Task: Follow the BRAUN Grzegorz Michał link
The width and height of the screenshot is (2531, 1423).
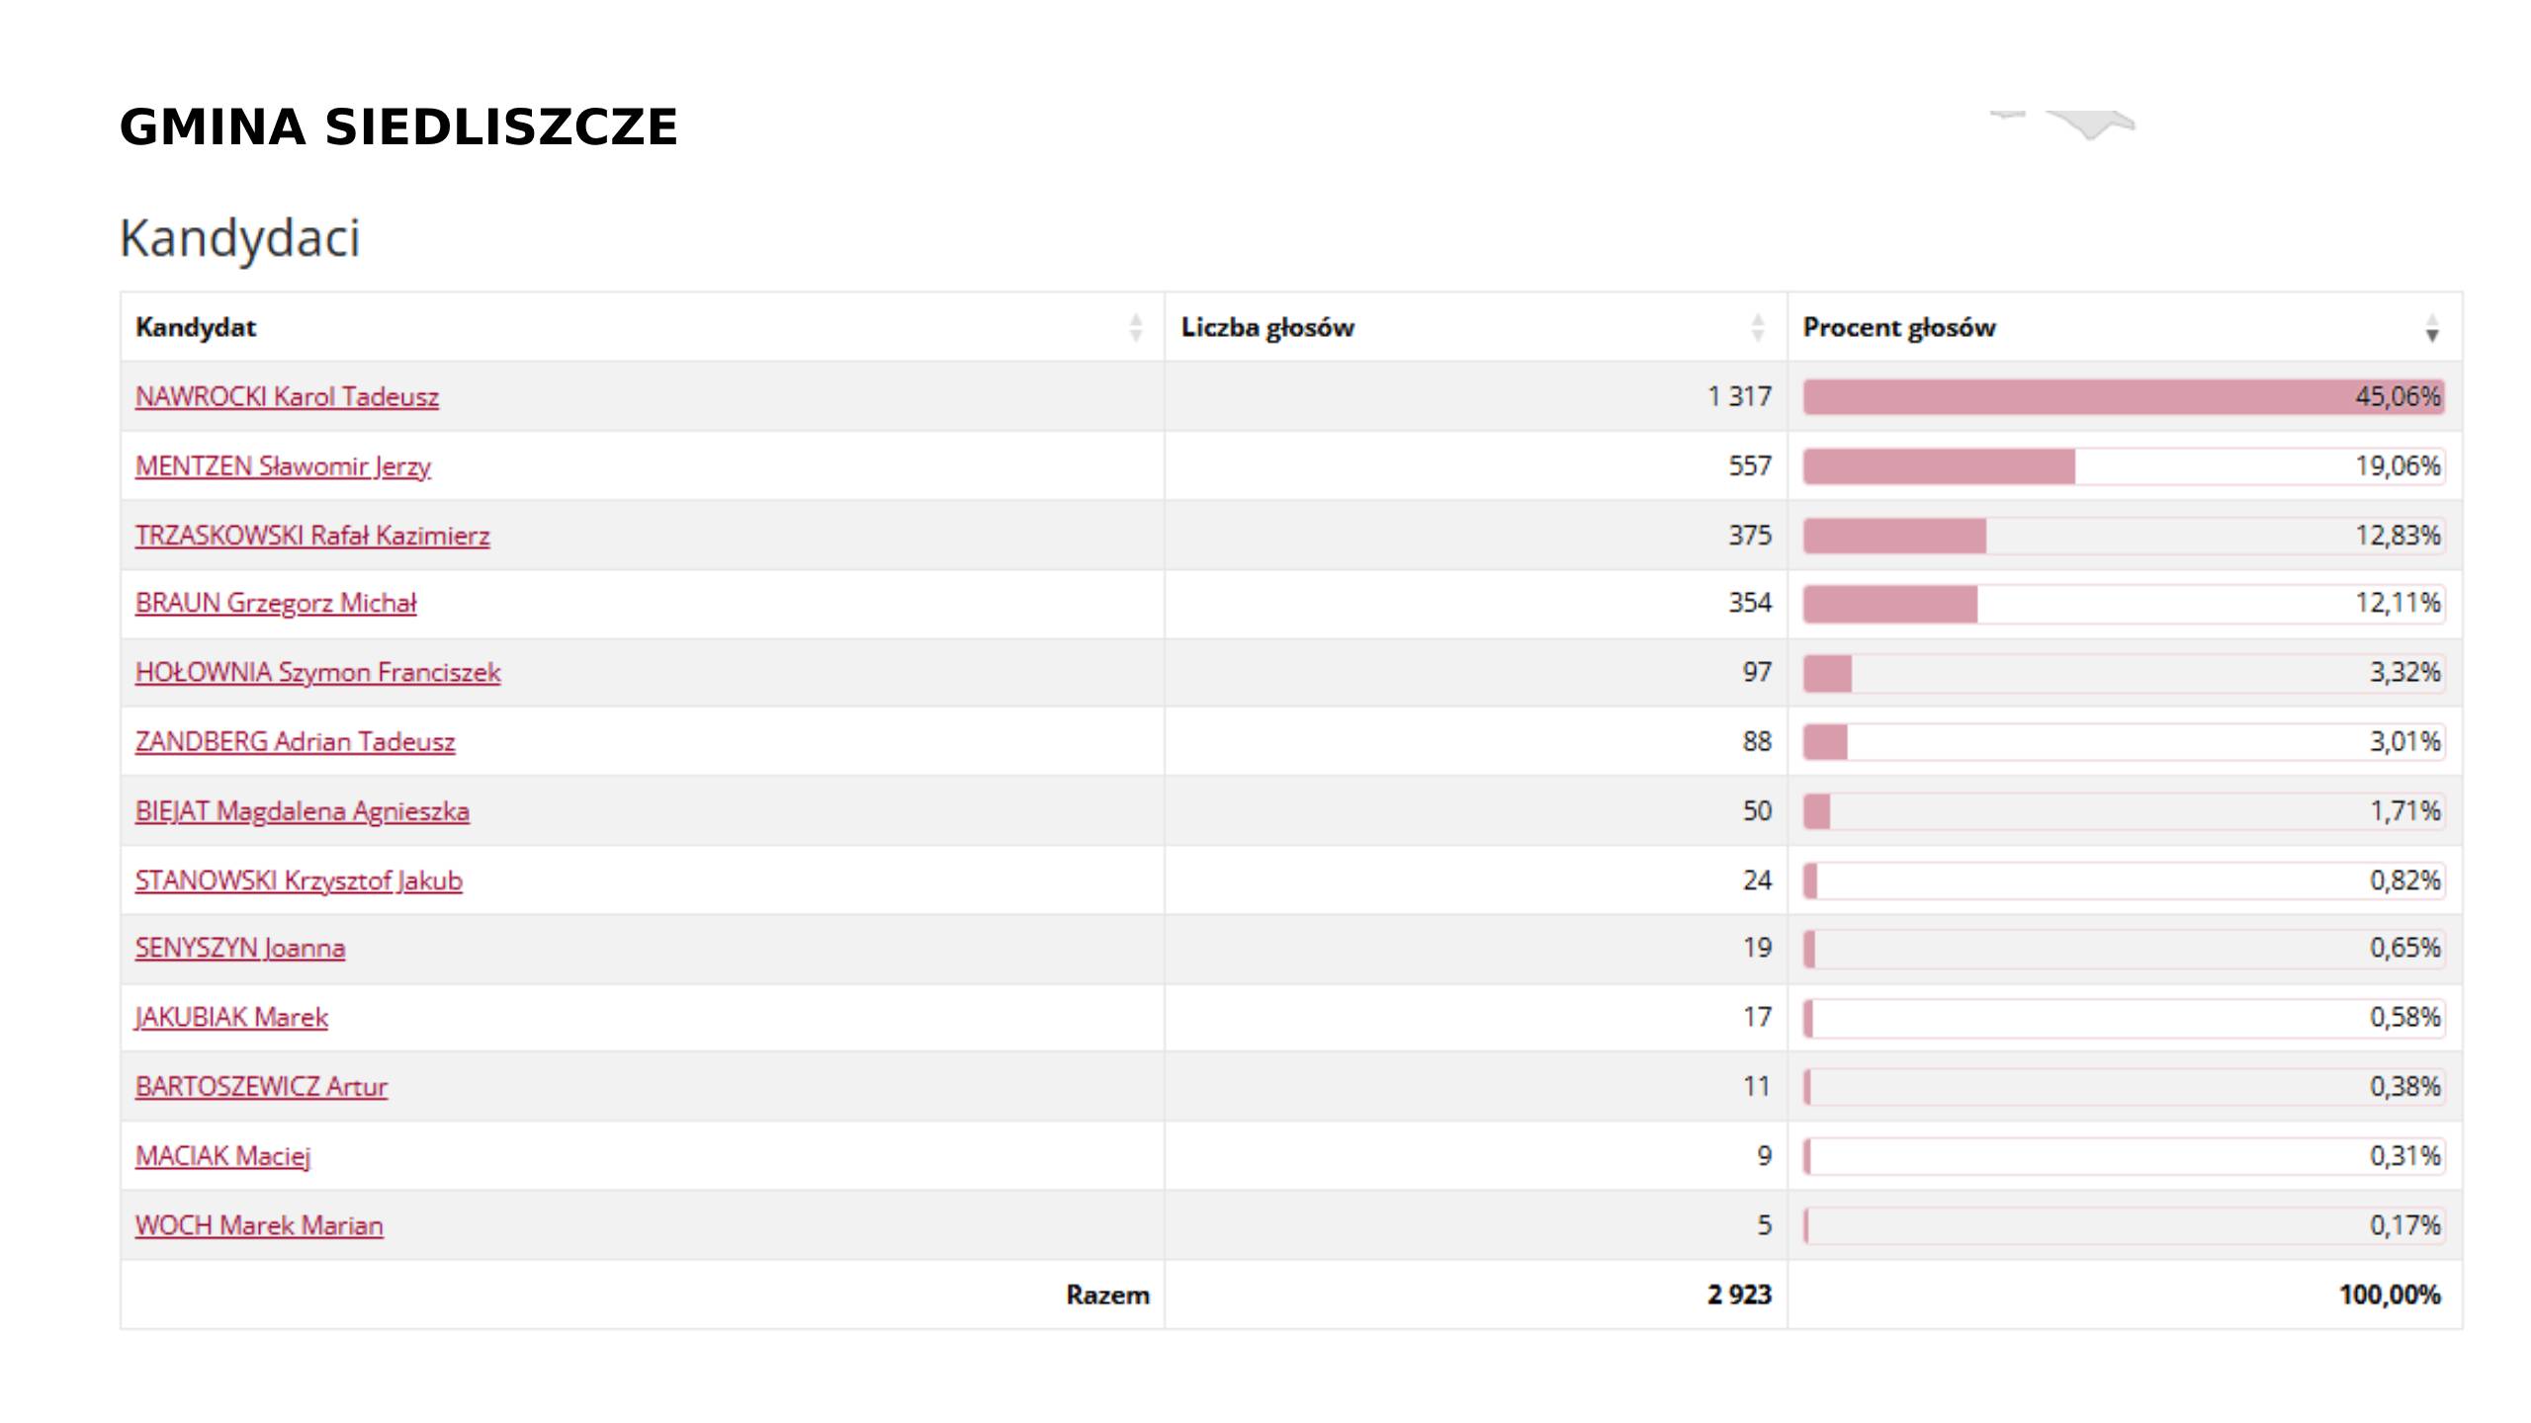Action: (x=276, y=603)
